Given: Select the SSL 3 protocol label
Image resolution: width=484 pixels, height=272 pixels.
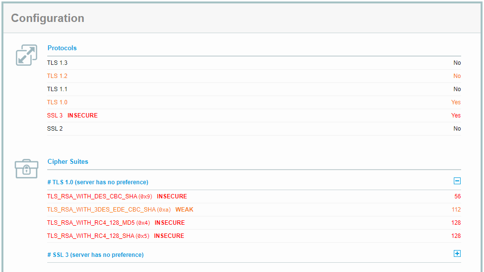Looking at the screenshot, I should [x=55, y=116].
